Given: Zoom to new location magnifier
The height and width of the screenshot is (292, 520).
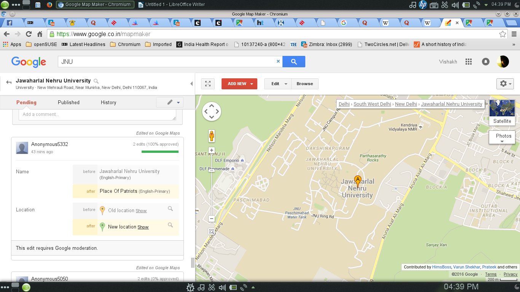Looking at the screenshot, I should click(x=170, y=225).
